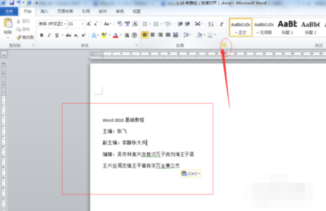326x211 pixels.
Task: Click the tab selector at ruler corner
Action: pos(4,54)
